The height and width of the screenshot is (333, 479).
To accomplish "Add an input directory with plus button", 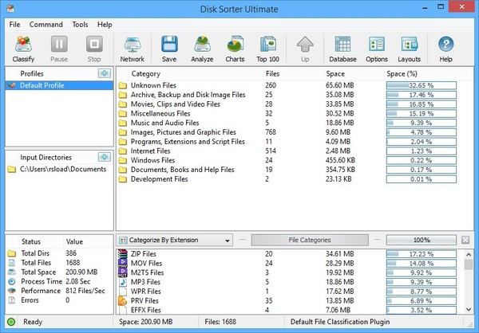I will [x=104, y=157].
